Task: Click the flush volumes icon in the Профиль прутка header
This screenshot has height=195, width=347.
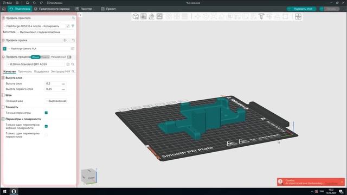Action: (x=65, y=40)
